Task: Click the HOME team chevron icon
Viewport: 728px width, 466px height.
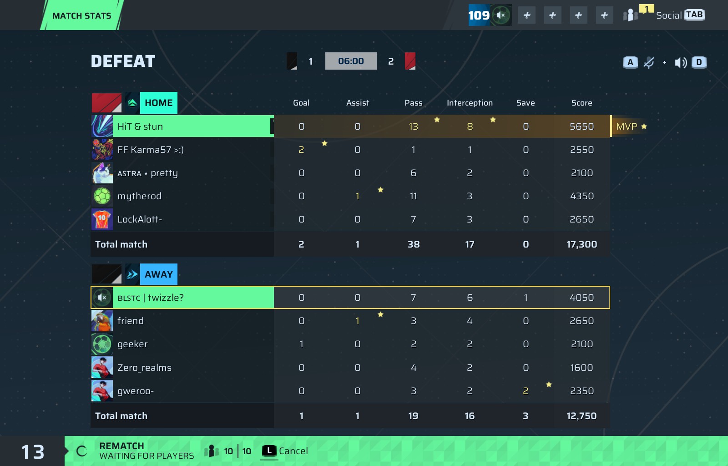Action: pyautogui.click(x=132, y=103)
